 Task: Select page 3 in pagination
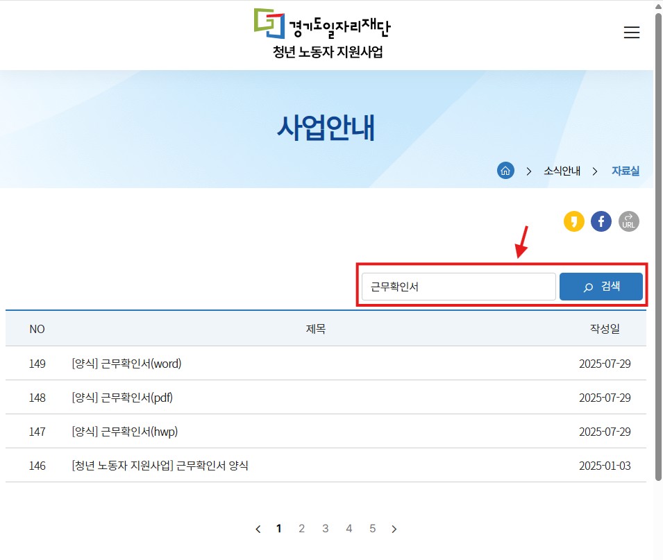325,528
